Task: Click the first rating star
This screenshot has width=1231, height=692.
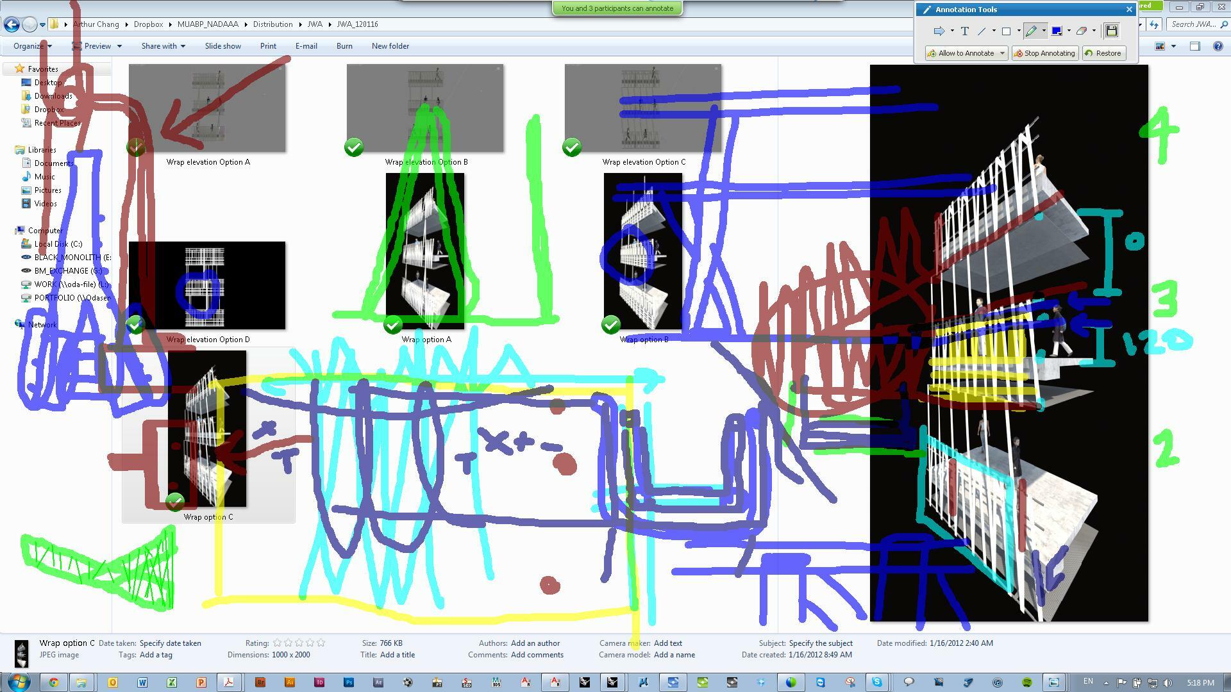Action: (x=277, y=643)
